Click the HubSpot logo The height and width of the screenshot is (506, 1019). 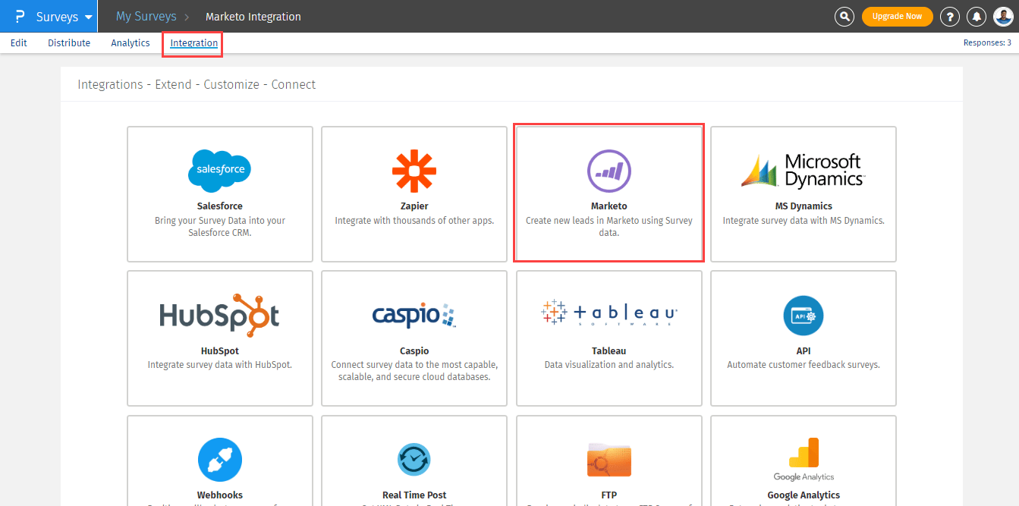click(x=219, y=316)
